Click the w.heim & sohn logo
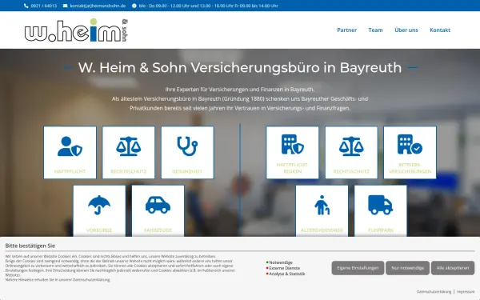Viewport: 480px width, 300px height. (76, 30)
